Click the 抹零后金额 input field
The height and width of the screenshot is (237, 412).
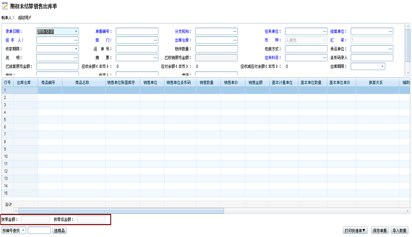point(91,219)
